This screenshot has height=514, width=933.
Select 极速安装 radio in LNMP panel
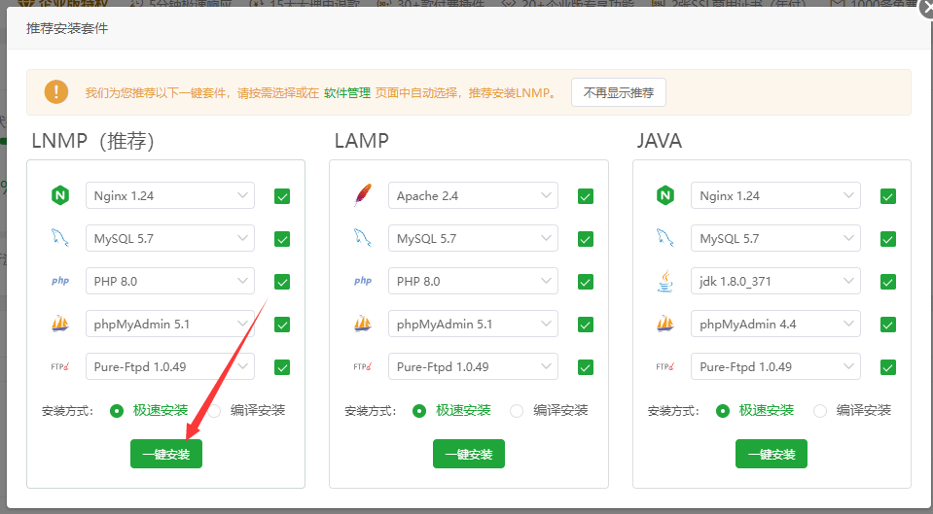(x=117, y=411)
